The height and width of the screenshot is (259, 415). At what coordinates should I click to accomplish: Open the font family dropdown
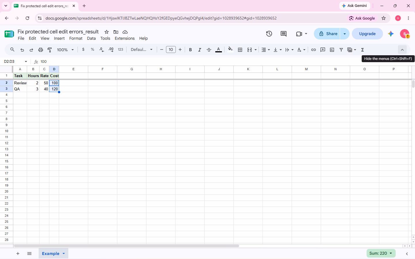[x=142, y=49]
